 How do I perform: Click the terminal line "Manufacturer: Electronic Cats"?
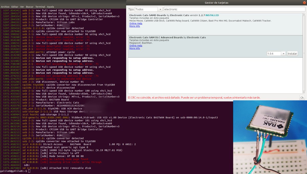click(x=57, y=103)
